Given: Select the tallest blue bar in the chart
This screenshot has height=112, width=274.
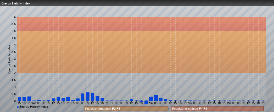Looking at the screenshot, I should click(x=88, y=96).
